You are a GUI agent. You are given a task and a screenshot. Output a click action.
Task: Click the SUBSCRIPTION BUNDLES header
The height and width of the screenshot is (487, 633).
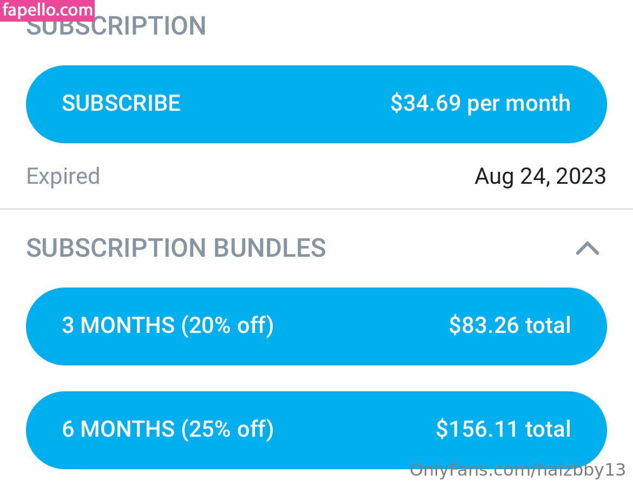[176, 248]
